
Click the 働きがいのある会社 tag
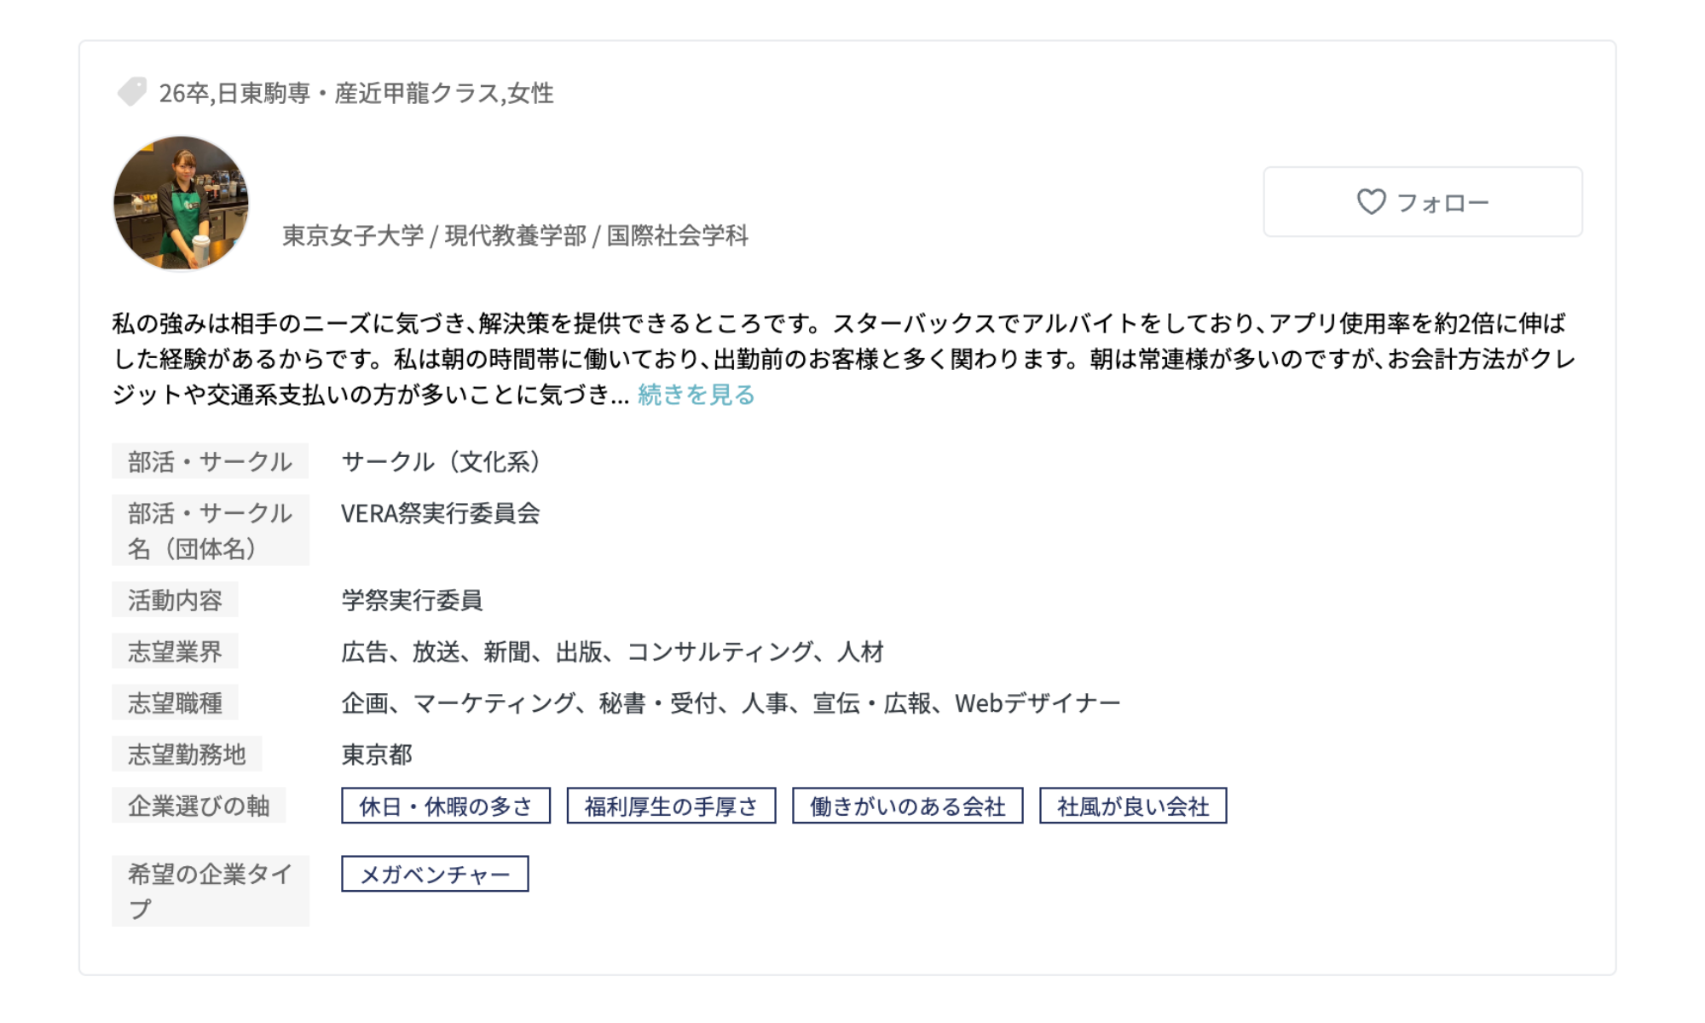[x=907, y=806]
